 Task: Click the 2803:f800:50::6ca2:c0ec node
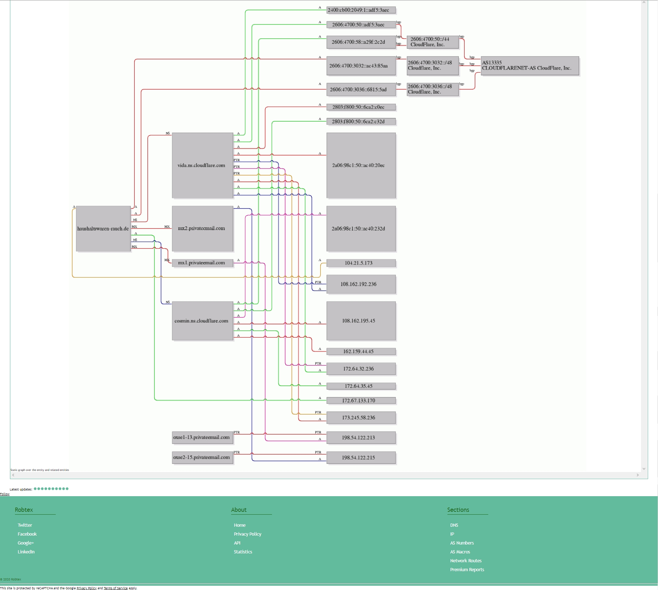tap(361, 107)
